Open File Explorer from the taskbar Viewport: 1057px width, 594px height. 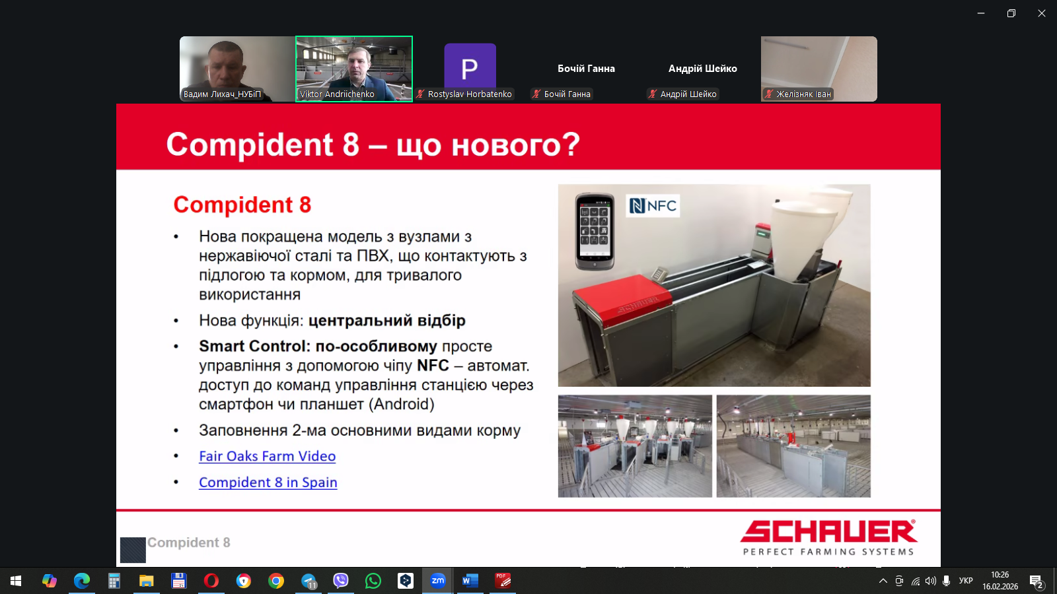[146, 581]
